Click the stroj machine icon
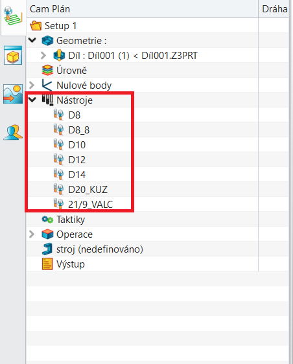Image resolution: width=293 pixels, height=364 pixels. pos(47,249)
